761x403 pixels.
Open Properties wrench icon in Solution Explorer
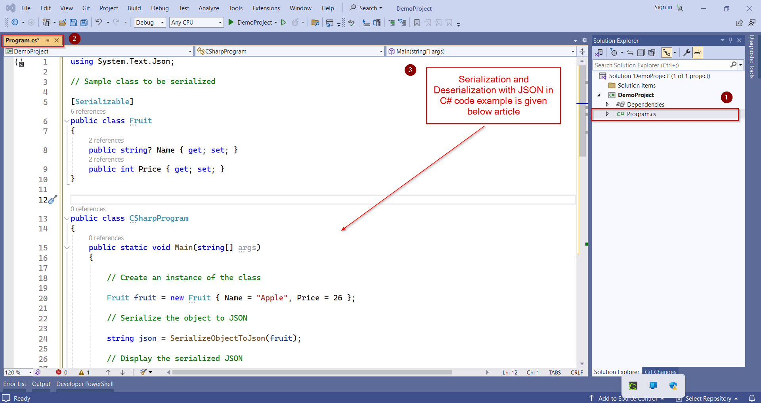point(687,53)
